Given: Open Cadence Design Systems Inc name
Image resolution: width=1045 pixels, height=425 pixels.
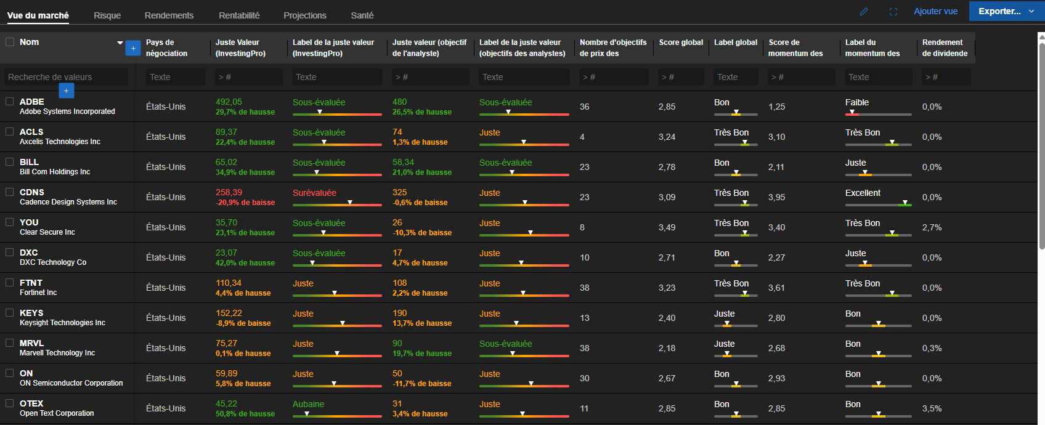Looking at the screenshot, I should 68,202.
